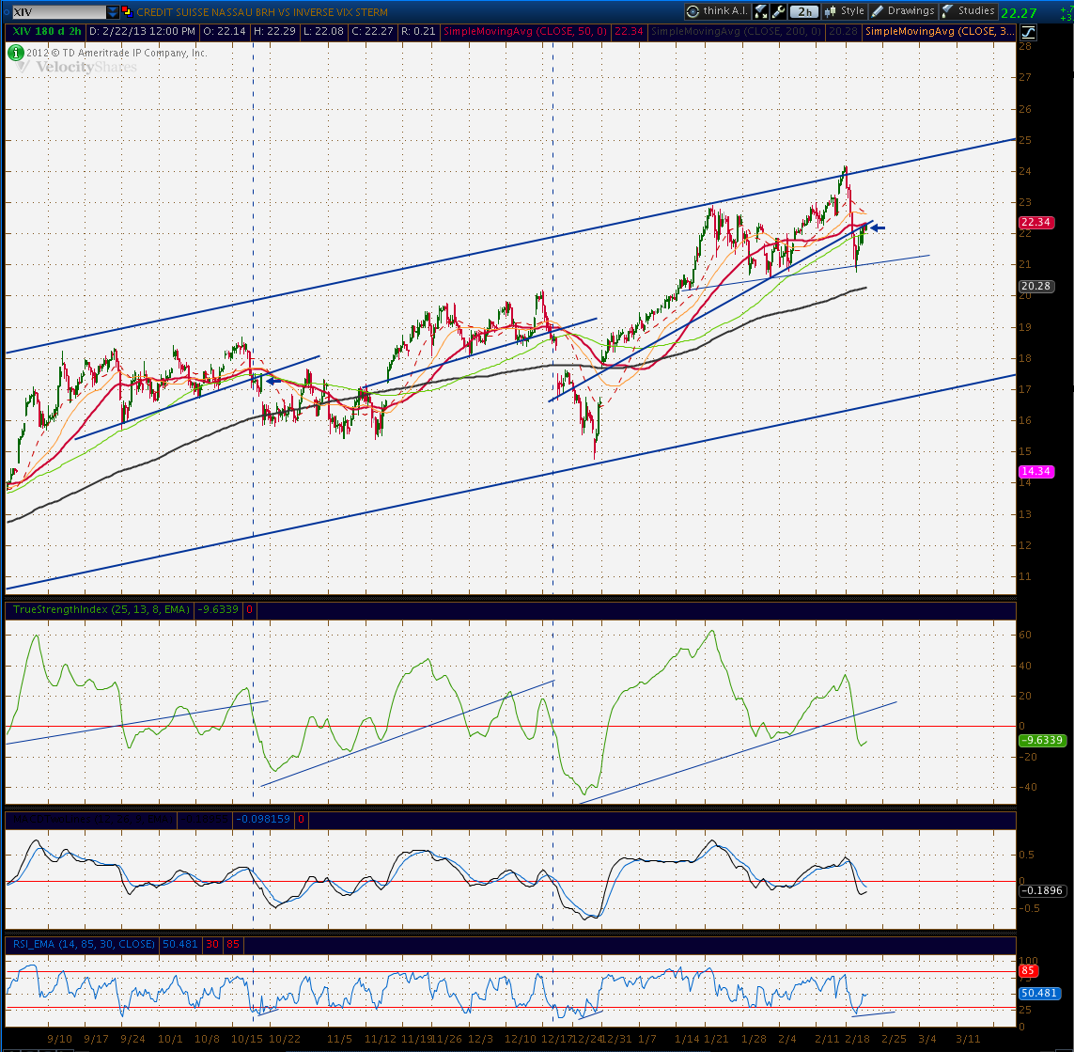Click the TrueStrengthIndex (25, 13, 8, EMA) label
1074x1052 pixels.
pyautogui.click(x=101, y=609)
